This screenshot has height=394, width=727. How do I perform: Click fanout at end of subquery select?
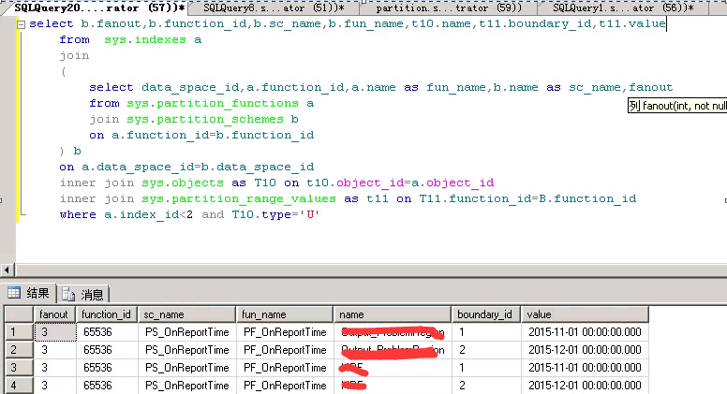point(651,88)
